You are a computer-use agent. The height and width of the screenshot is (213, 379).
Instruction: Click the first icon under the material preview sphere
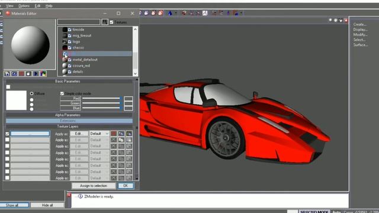(x=7, y=73)
